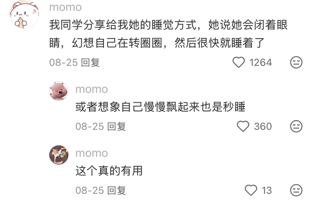
Task: Like the comment with 13 likes
Action: coord(251,190)
